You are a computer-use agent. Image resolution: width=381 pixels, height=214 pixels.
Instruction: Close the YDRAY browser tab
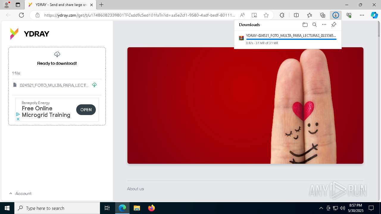coord(91,5)
